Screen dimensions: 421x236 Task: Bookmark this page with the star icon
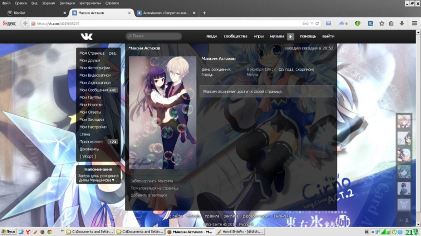(381, 23)
